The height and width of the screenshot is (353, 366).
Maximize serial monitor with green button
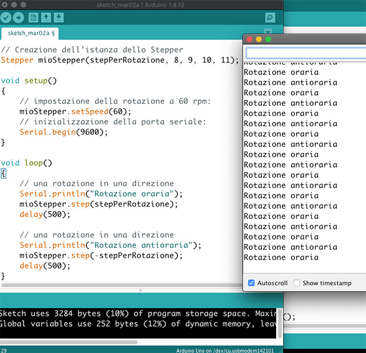268,39
